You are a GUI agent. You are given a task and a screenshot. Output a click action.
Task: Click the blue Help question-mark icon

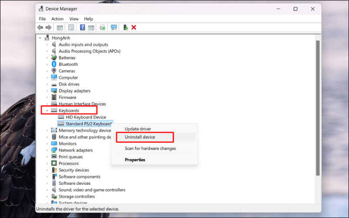[82, 27]
